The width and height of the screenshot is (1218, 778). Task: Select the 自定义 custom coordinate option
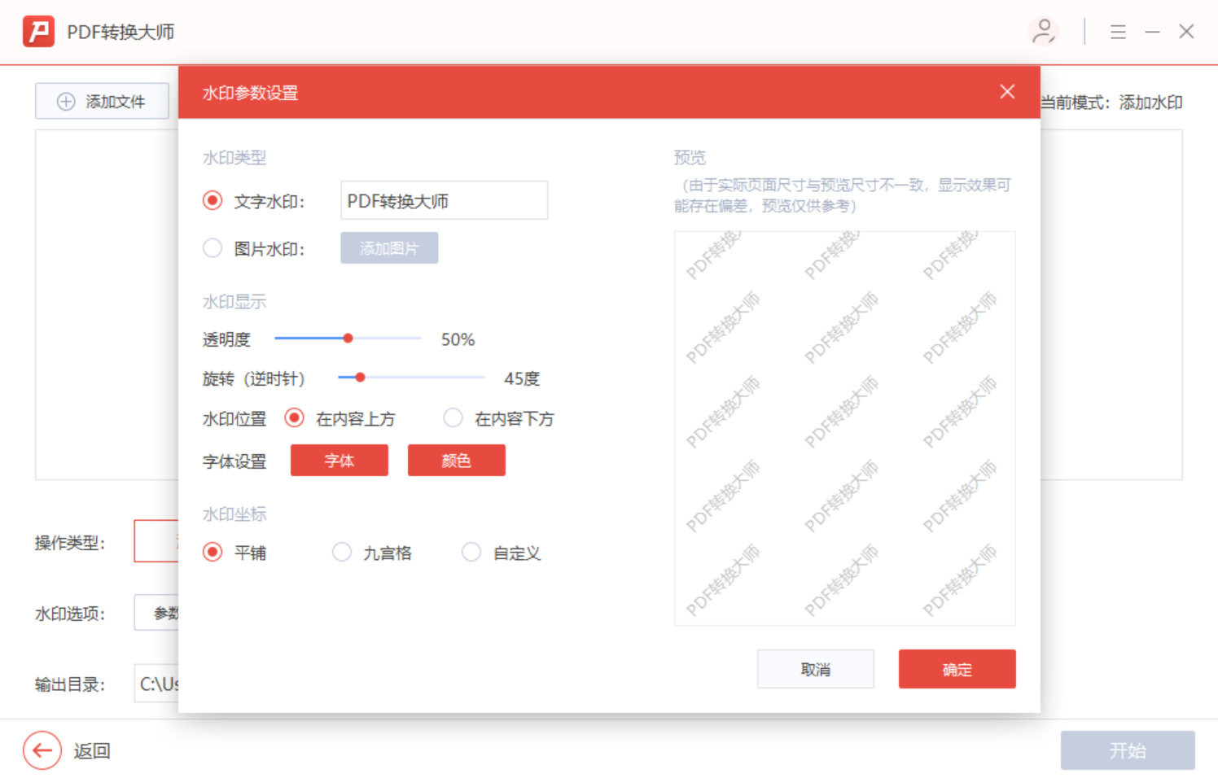coord(471,553)
